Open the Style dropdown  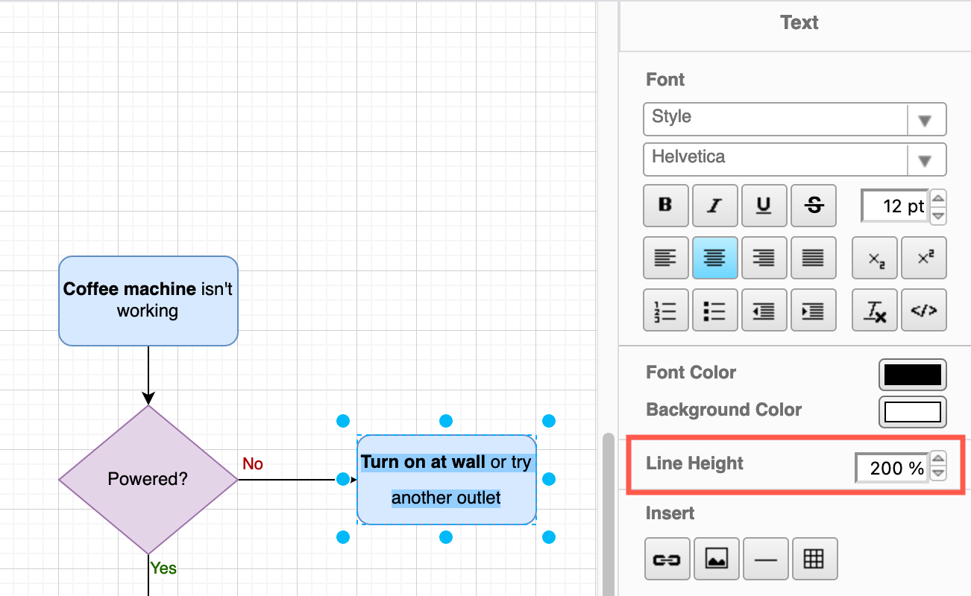coord(794,119)
